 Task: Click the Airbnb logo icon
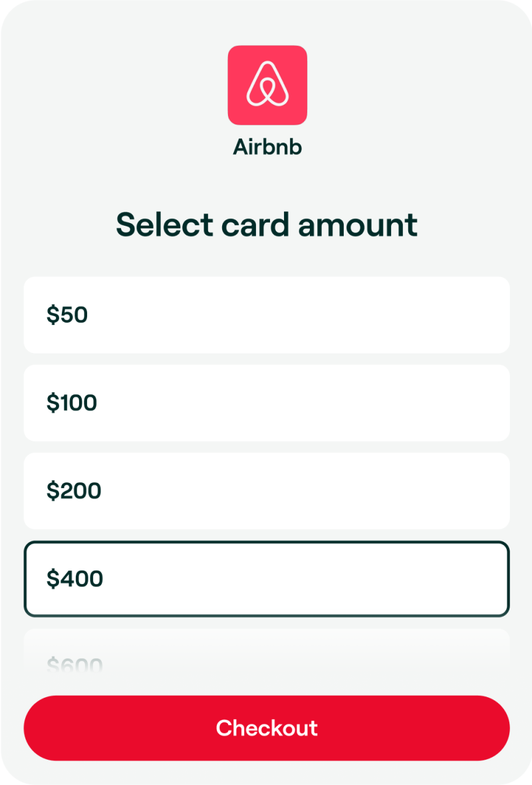tap(267, 85)
